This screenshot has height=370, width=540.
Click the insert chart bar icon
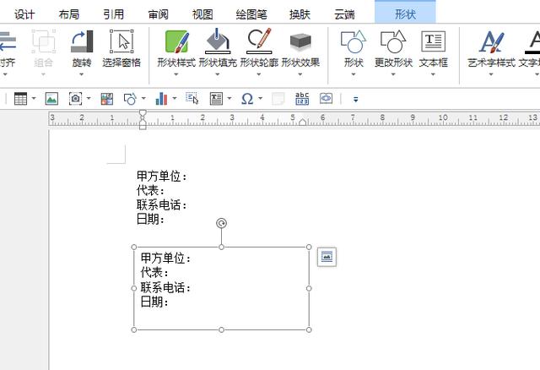click(161, 99)
